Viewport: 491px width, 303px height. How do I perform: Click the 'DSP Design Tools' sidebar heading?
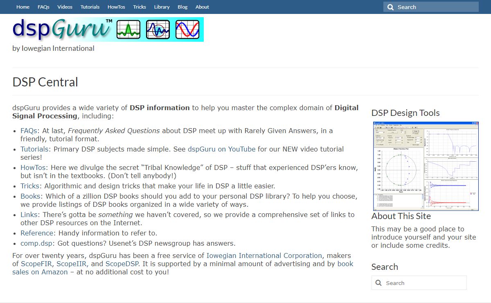(405, 113)
